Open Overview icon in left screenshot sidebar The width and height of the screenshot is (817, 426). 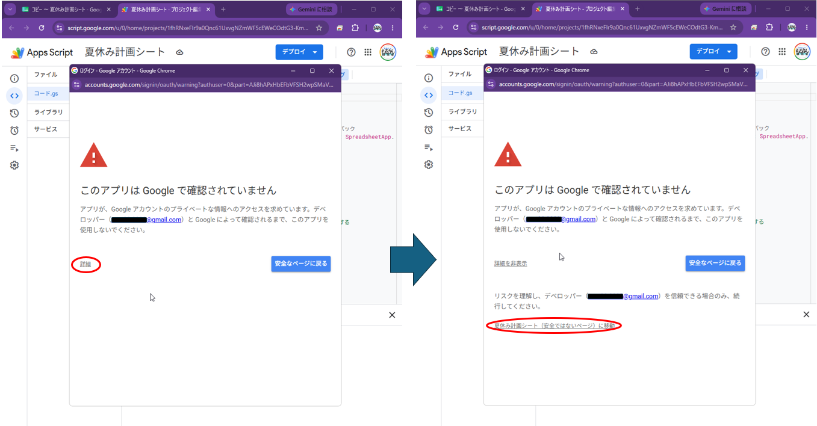click(14, 78)
